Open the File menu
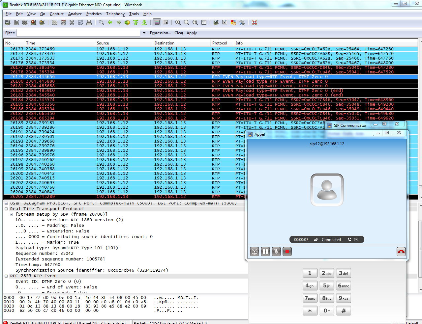The height and width of the screenshot is (324, 422). click(9, 14)
